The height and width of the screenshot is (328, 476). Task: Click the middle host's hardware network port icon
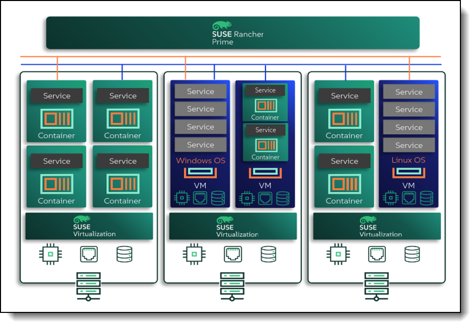point(233,254)
